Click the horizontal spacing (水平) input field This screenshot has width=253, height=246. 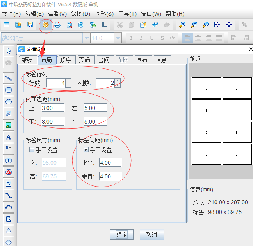(110, 163)
